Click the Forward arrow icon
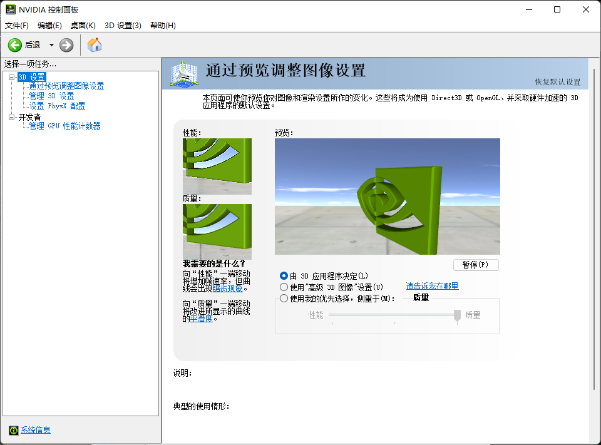This screenshot has width=601, height=445. click(66, 45)
